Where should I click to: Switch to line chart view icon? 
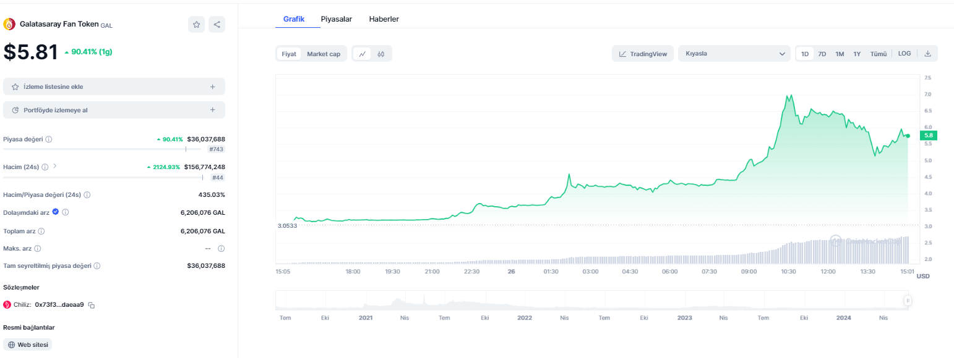(x=362, y=54)
